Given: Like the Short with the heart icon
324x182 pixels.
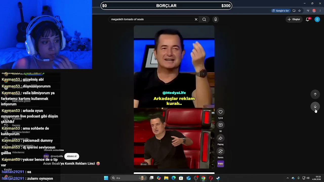Looking at the screenshot, I should [x=220, y=112].
